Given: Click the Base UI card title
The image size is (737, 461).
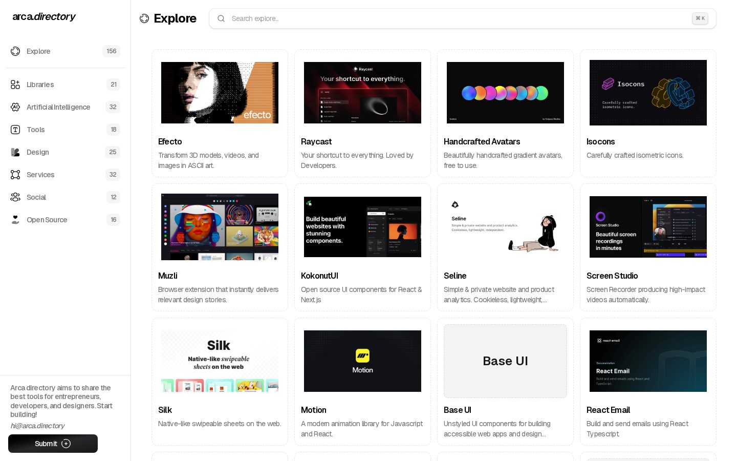Looking at the screenshot, I should tap(458, 410).
